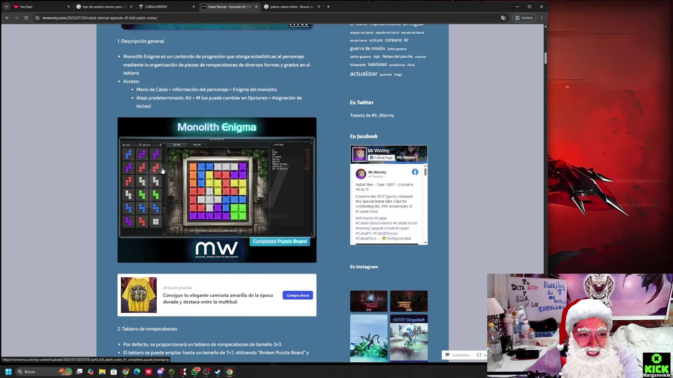Open the Chrome three-dot menu
Viewport: 673px width, 378px height.
[x=542, y=18]
